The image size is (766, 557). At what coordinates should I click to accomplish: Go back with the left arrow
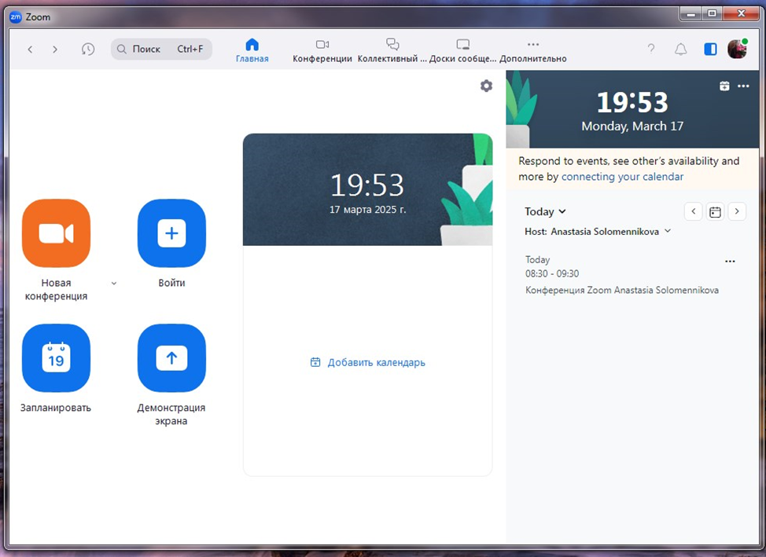[x=31, y=49]
